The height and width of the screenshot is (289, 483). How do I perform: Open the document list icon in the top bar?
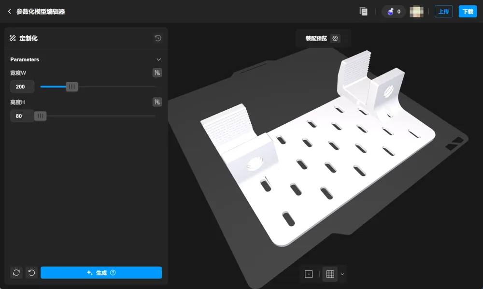point(364,12)
